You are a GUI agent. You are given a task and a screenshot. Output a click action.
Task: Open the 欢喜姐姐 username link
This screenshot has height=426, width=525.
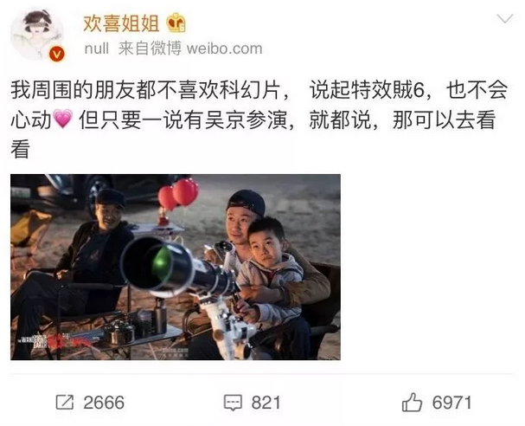pos(121,23)
